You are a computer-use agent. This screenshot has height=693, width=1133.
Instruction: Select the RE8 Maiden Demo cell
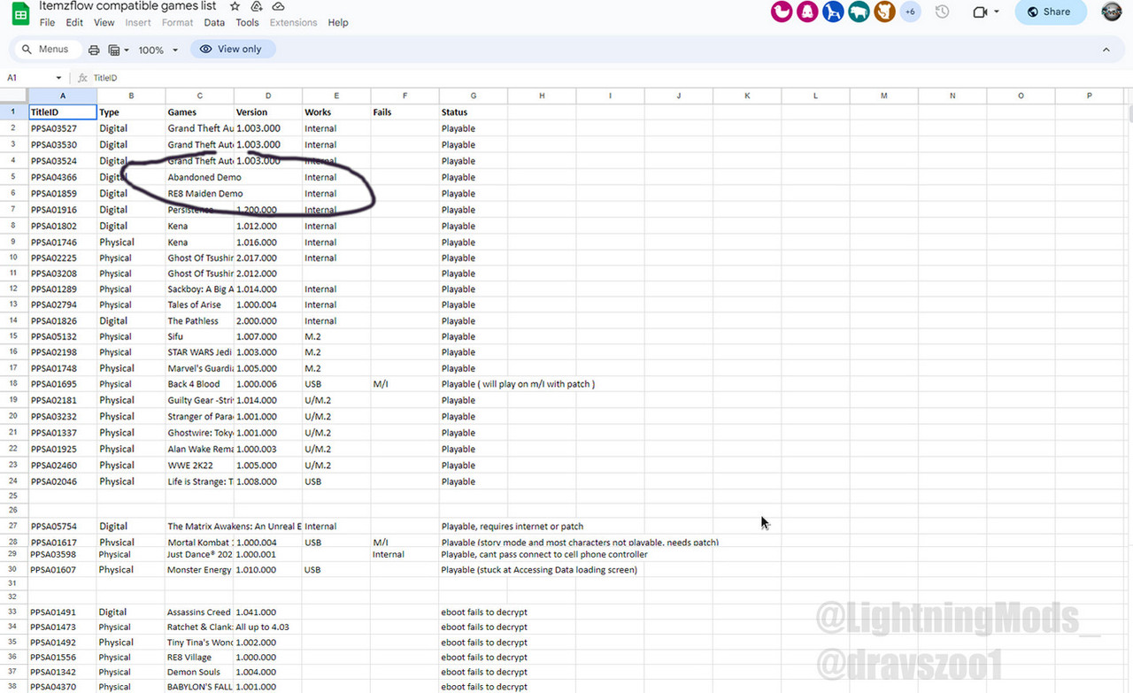point(200,193)
